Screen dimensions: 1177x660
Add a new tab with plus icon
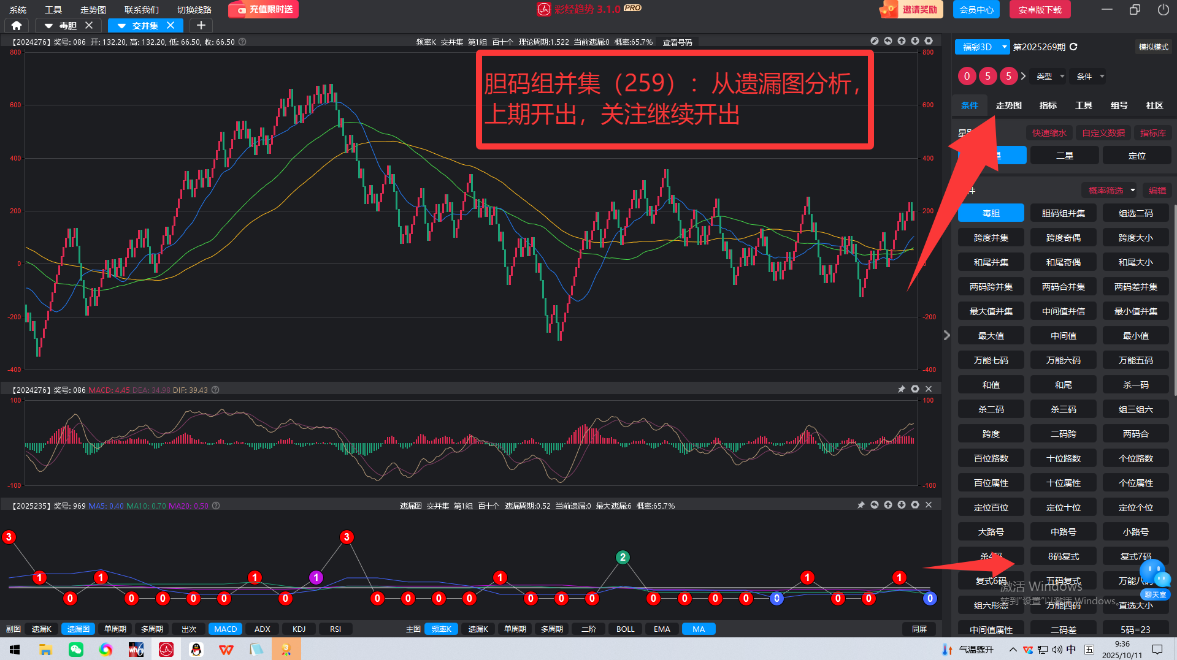coord(201,26)
